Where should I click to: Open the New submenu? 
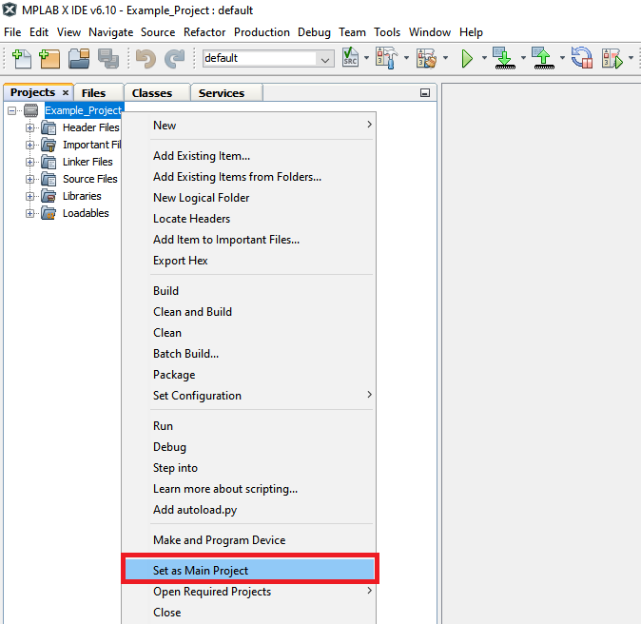249,126
